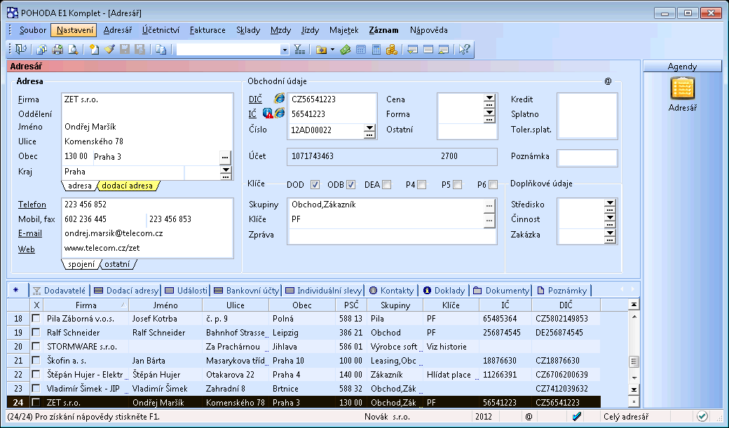Screen dimensions: 729x428
Task: Click the filter funnel icon in toolbar
Action: [300, 49]
